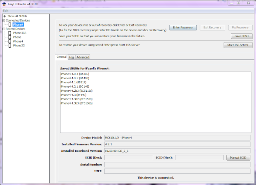This screenshot has height=185, width=256.
Task: Click the Serial Number field
Action: [177, 165]
